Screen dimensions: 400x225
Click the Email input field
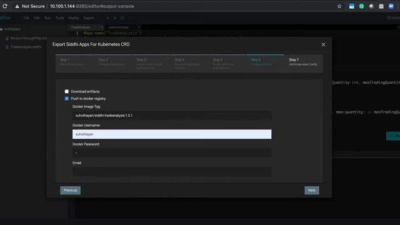point(172,172)
